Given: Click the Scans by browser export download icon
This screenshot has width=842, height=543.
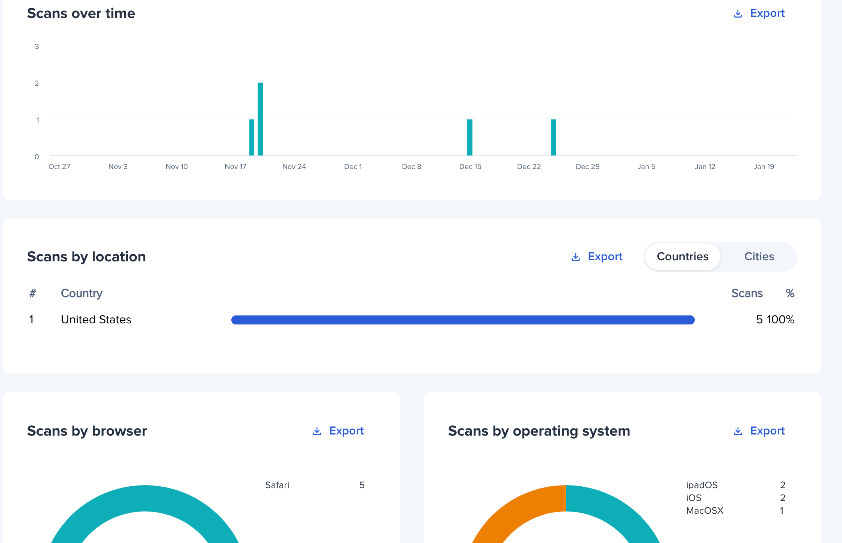Looking at the screenshot, I should click(x=317, y=431).
